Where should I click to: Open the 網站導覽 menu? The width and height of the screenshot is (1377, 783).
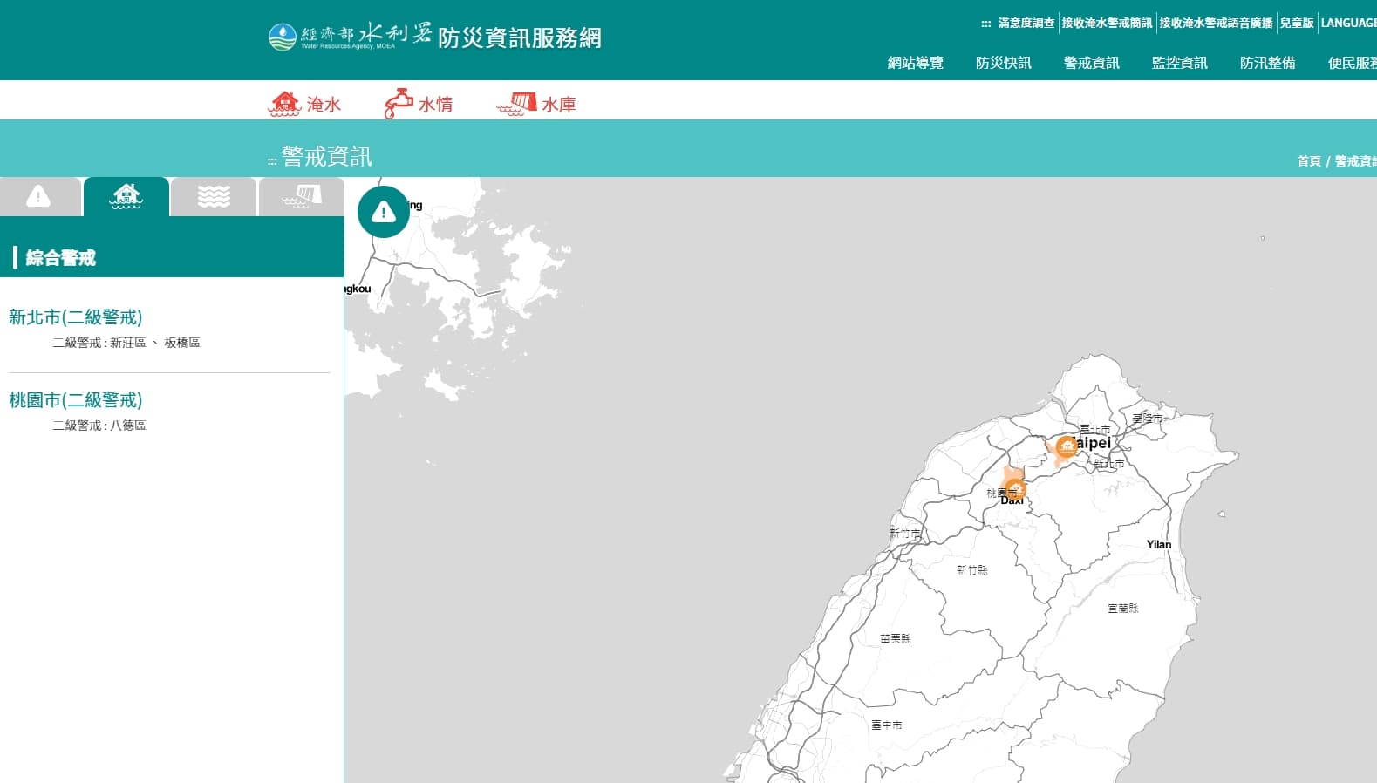click(x=916, y=63)
